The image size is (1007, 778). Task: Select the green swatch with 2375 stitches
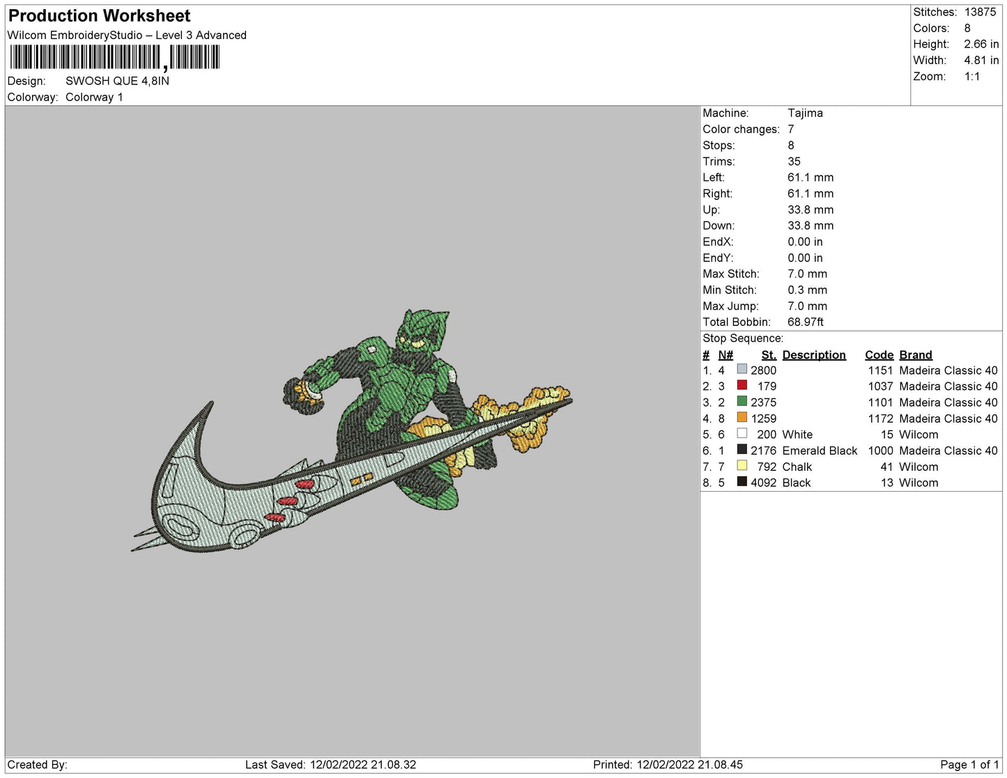point(741,401)
